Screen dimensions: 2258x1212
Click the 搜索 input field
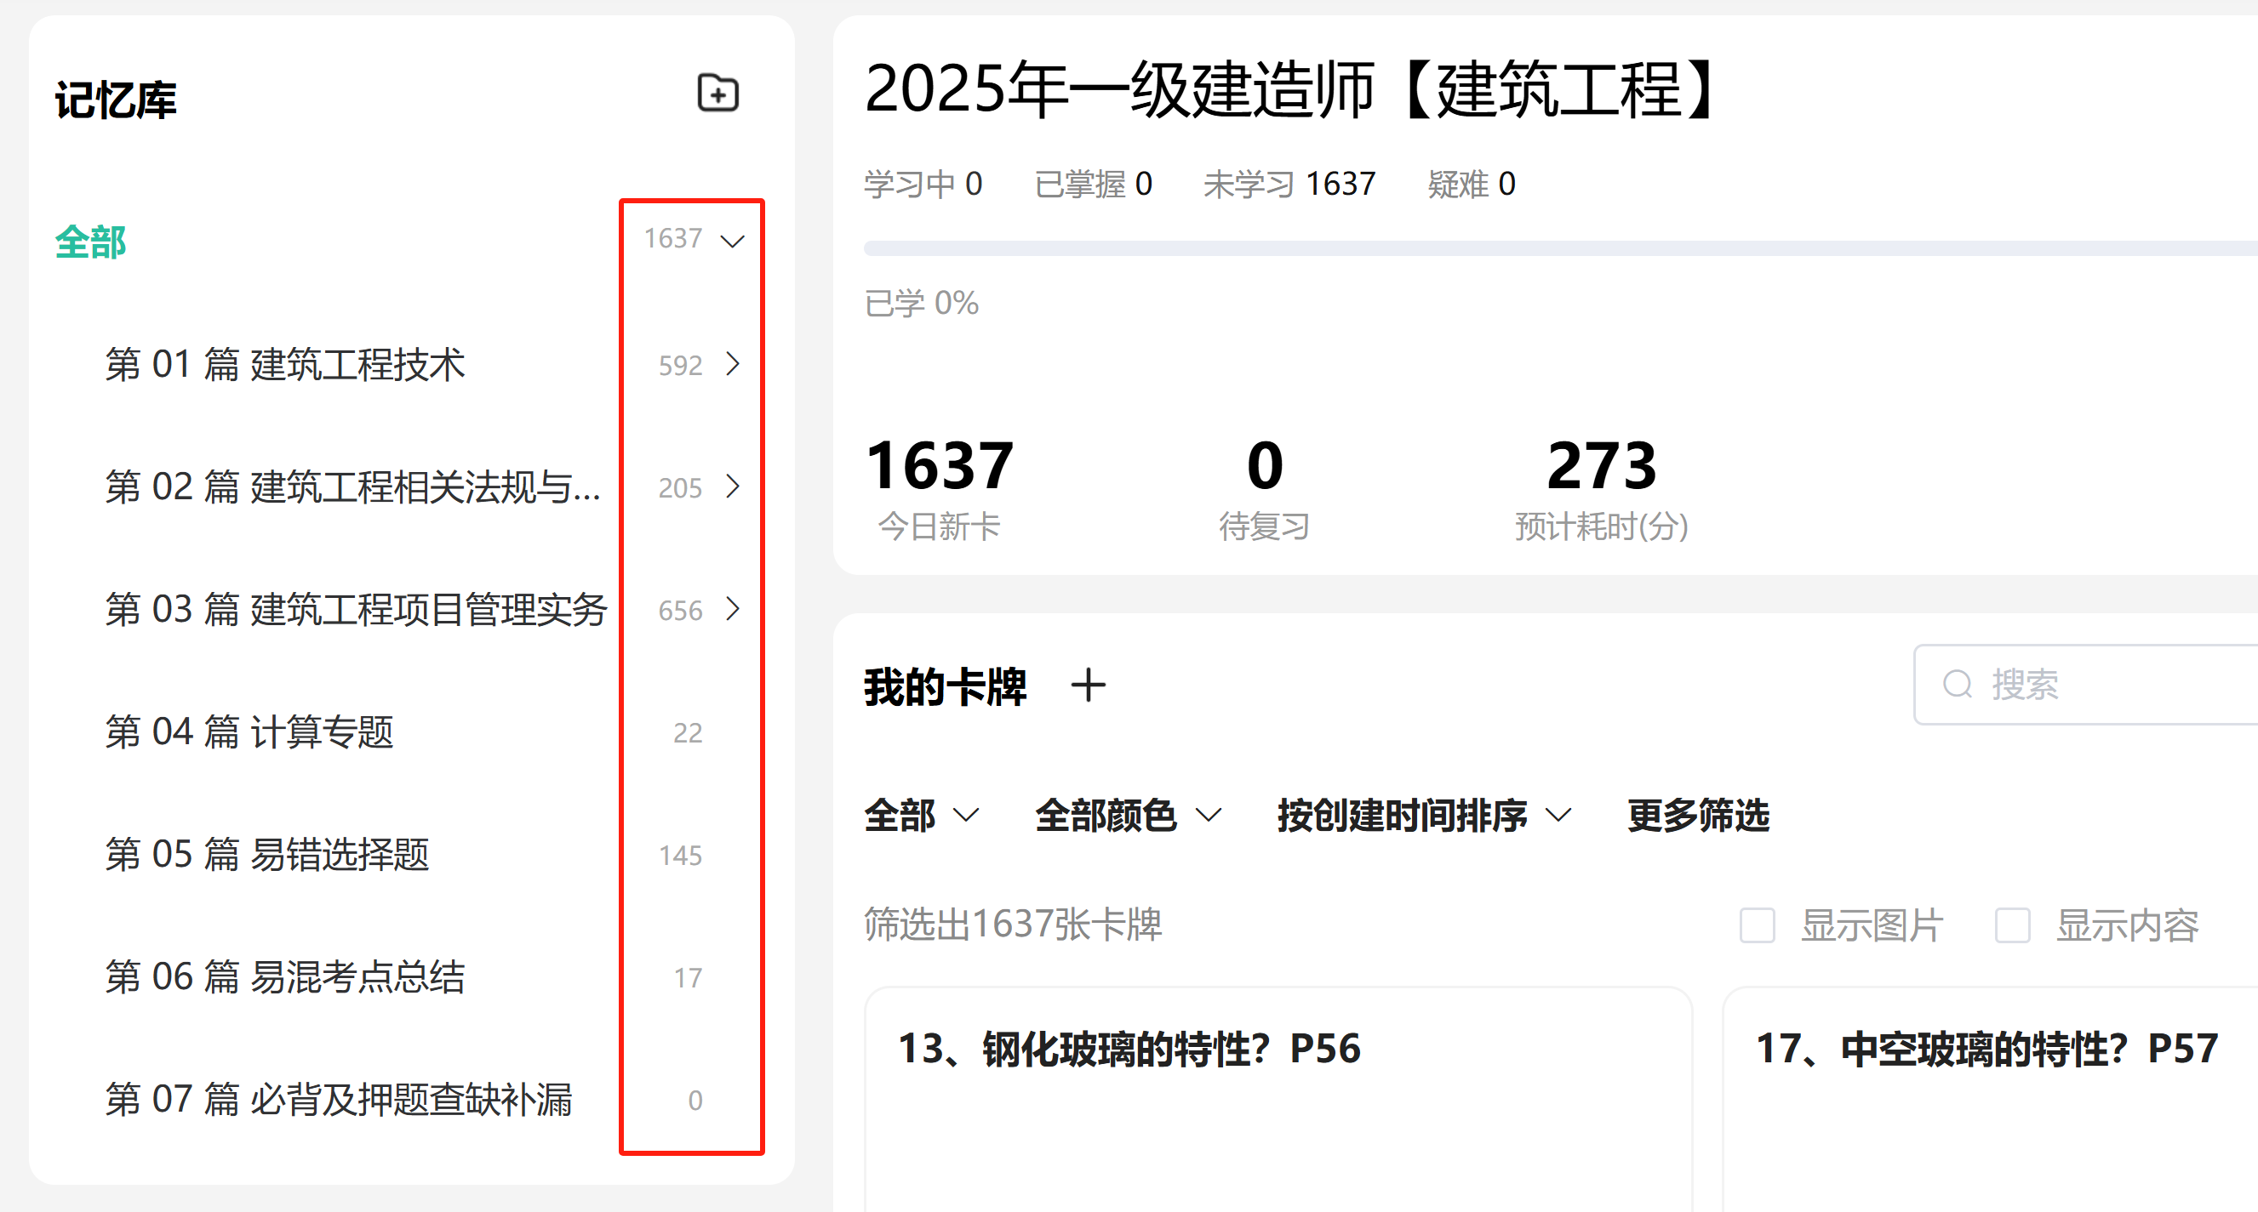2086,684
